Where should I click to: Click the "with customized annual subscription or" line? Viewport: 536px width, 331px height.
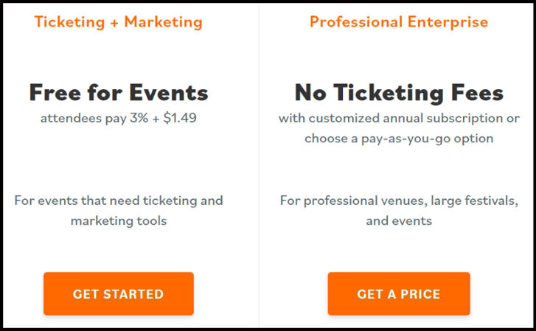pyautogui.click(x=399, y=118)
